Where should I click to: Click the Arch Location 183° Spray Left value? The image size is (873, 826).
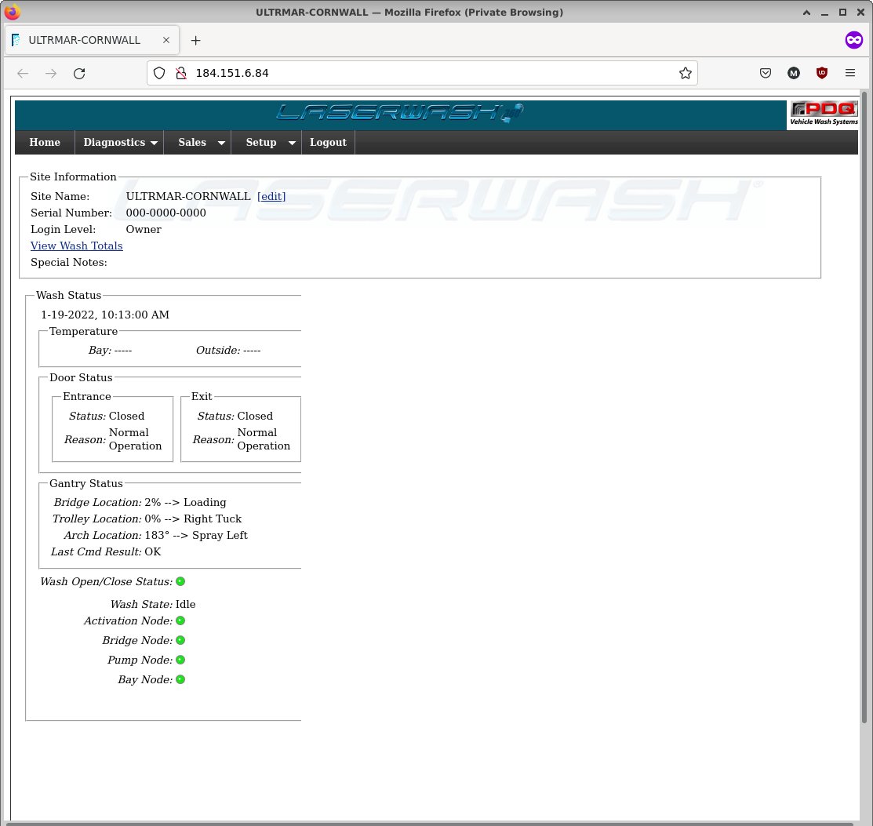pyautogui.click(x=196, y=535)
